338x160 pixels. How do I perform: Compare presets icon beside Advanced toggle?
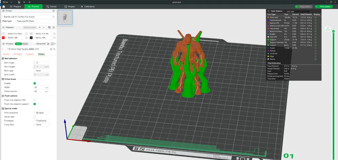52,44
